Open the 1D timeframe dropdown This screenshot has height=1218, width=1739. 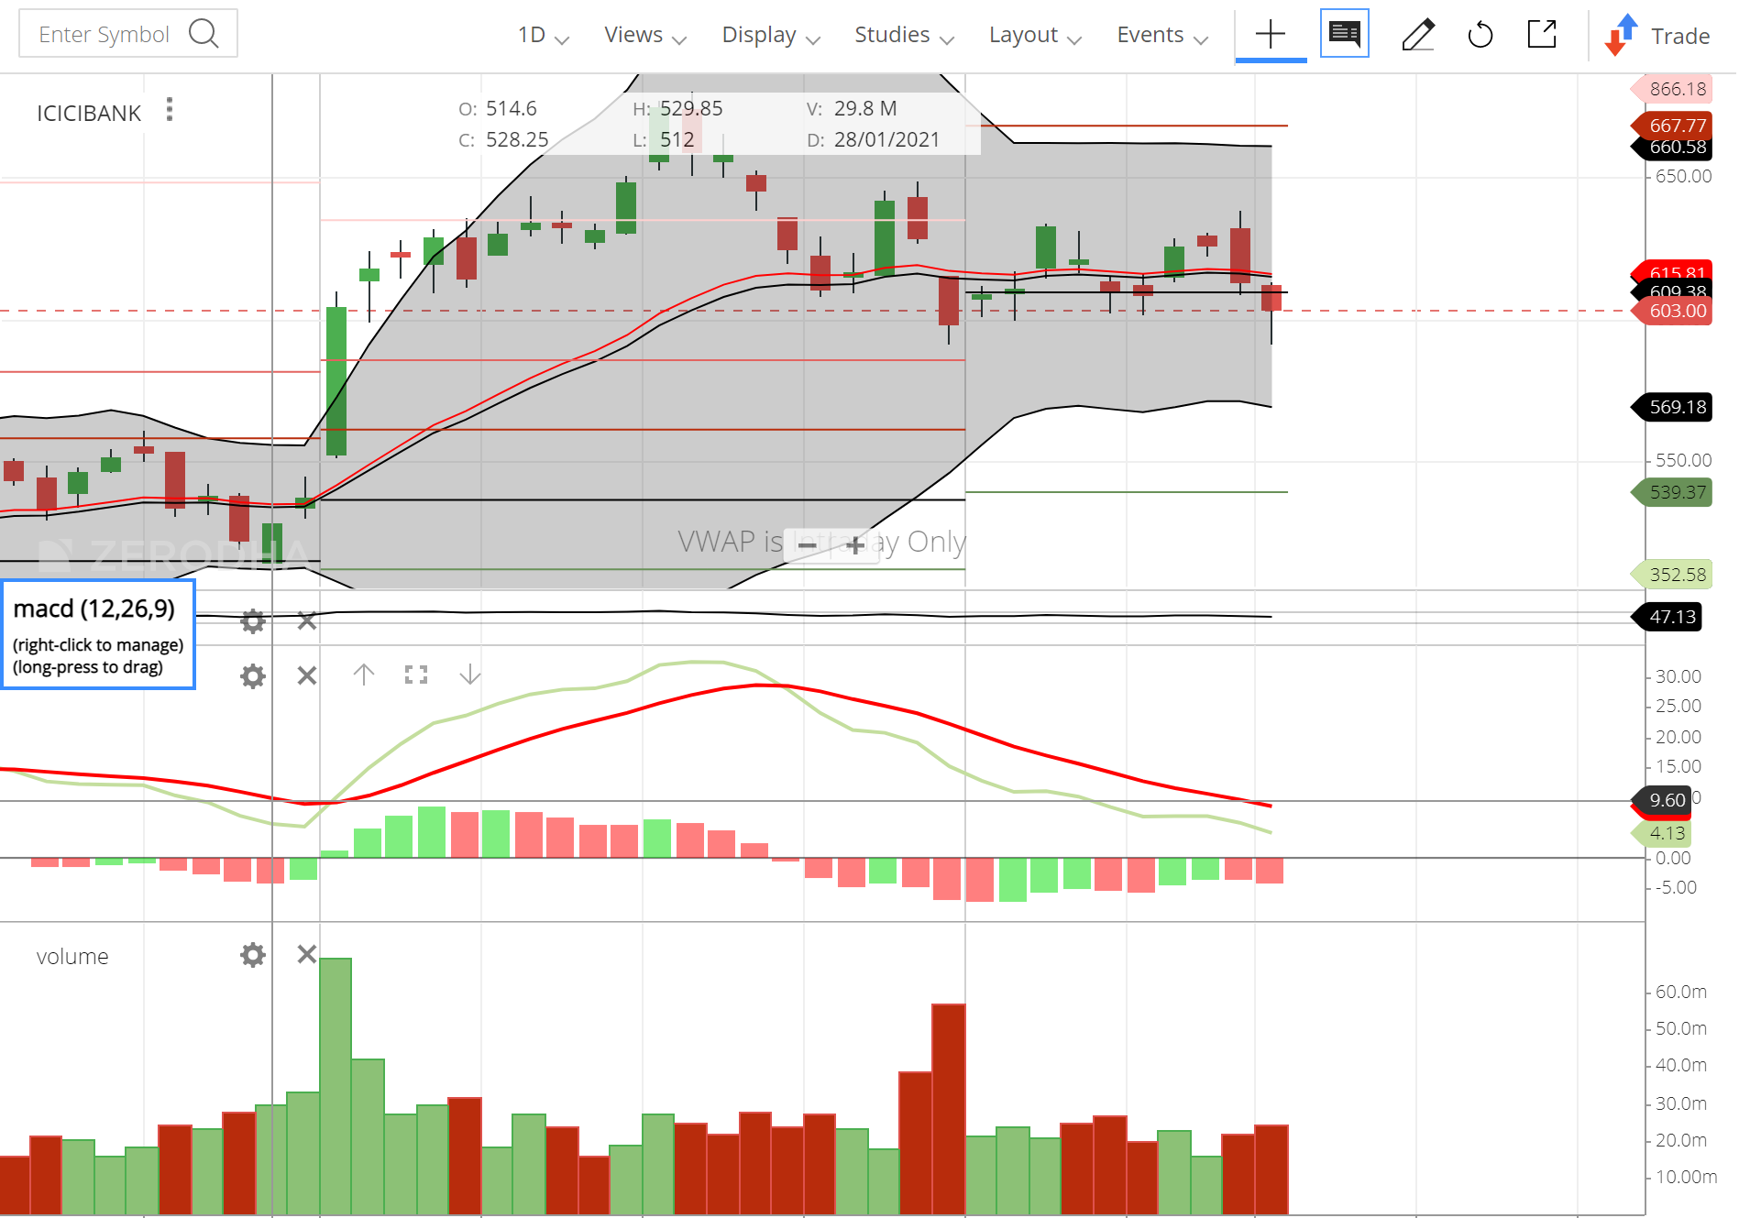pos(543,36)
